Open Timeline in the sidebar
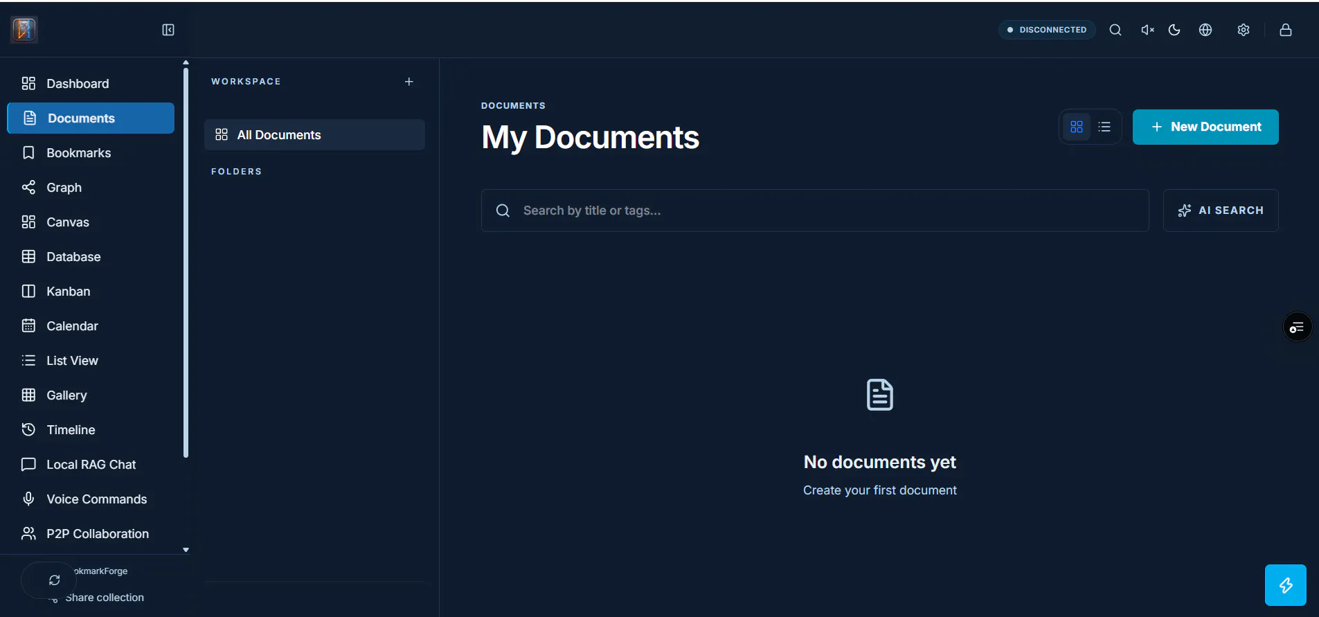Viewport: 1319px width, 617px height. pos(91,430)
